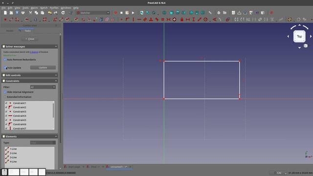Viewport: 313px width, 176px height.
Task: Click the Open file icon
Action: (x=11, y=13)
